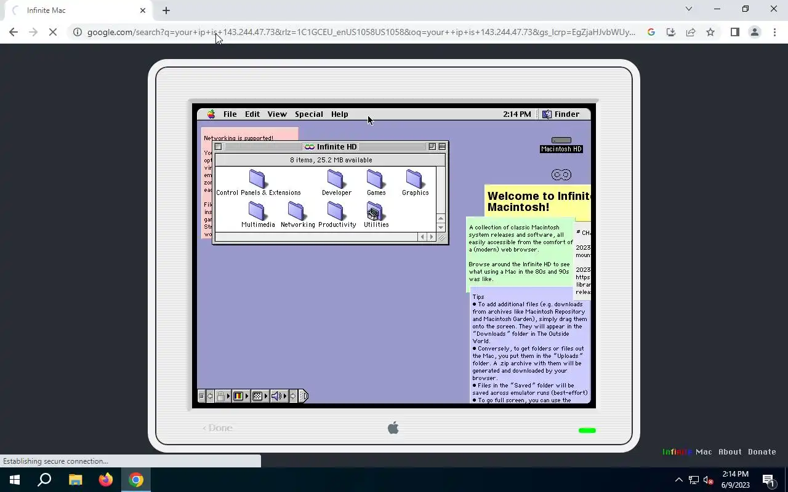Go back in Chrome
788x492 pixels.
(14, 32)
